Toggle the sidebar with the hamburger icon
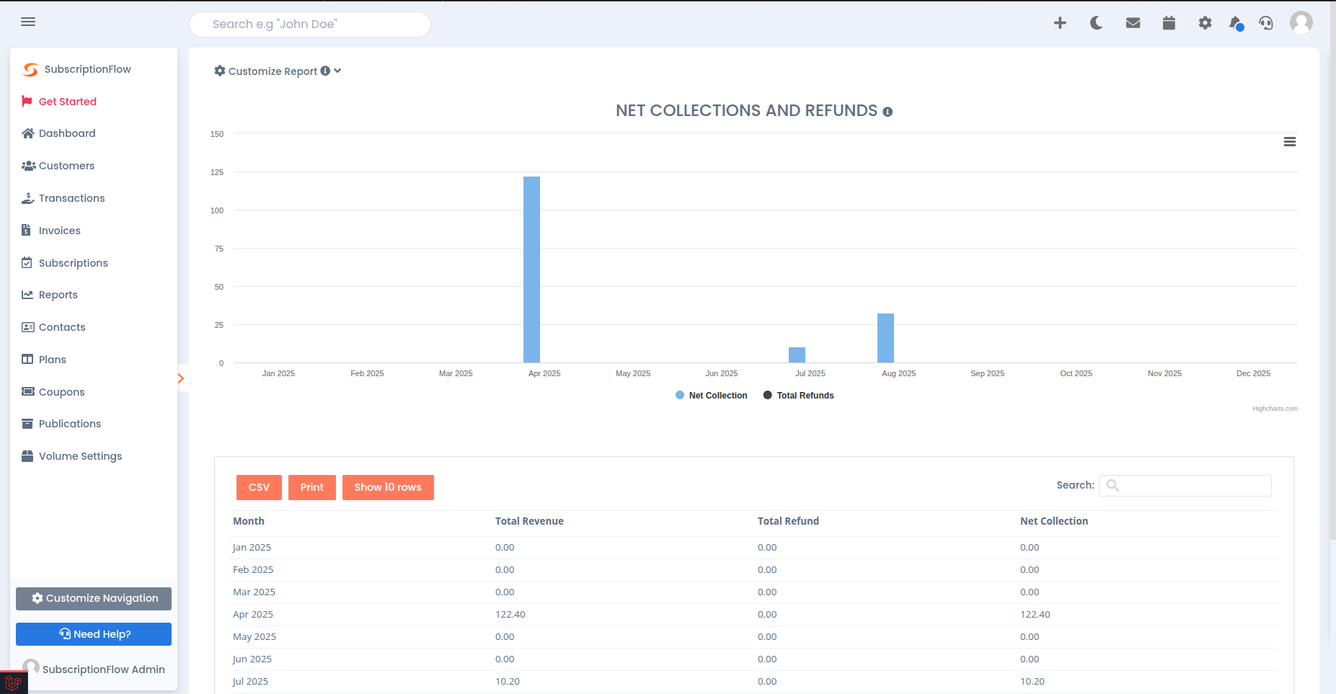 [x=28, y=22]
